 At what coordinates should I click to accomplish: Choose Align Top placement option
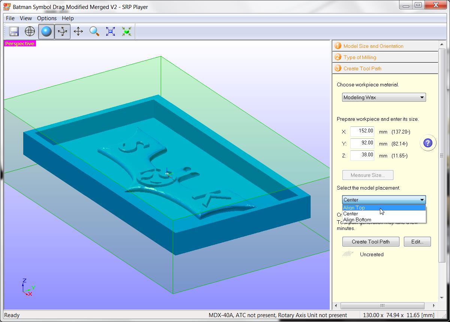(384, 208)
